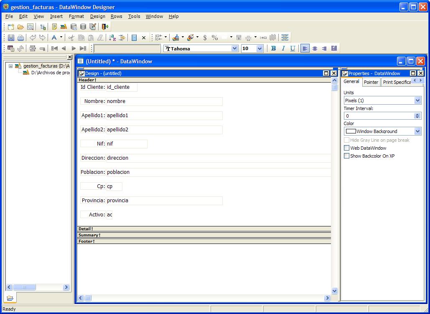Select the nombre column field
430x314 pixels.
click(x=164, y=101)
